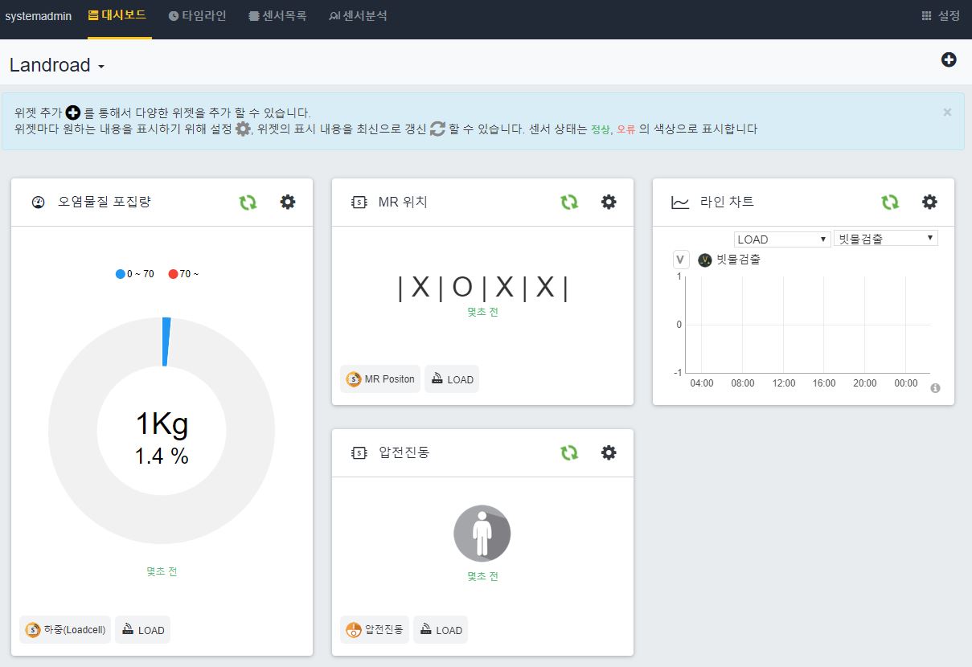Refresh the MR 위치 widget

click(x=569, y=203)
